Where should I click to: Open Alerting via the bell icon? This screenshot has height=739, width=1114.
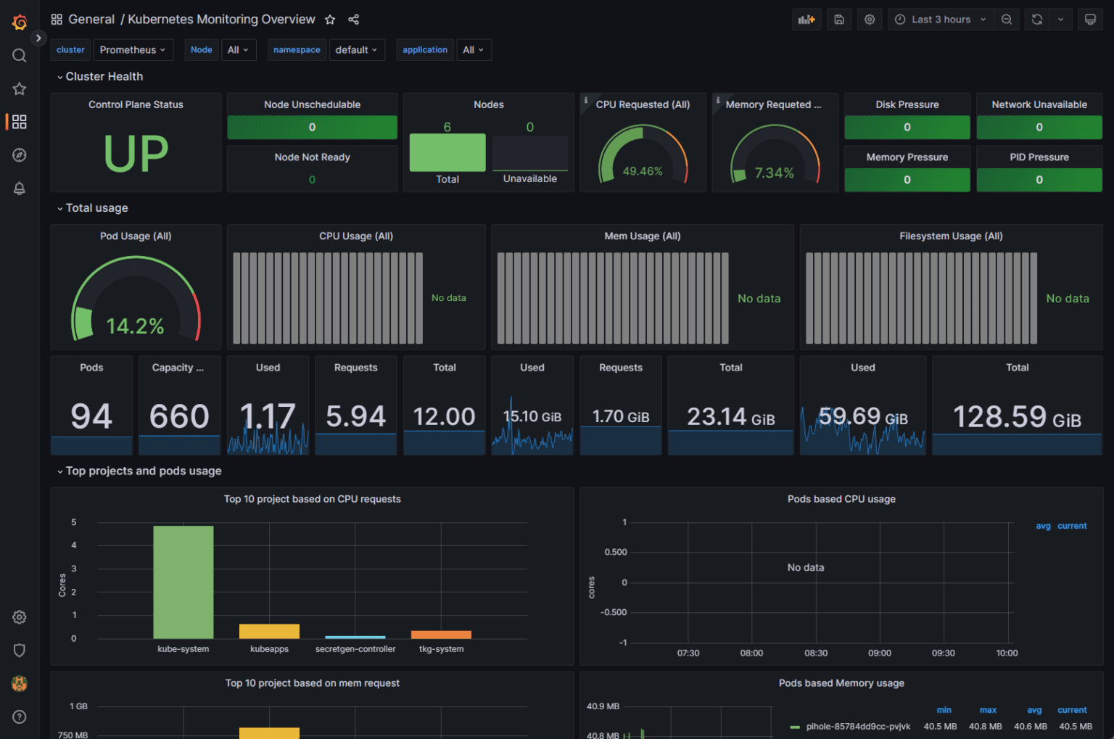(19, 188)
